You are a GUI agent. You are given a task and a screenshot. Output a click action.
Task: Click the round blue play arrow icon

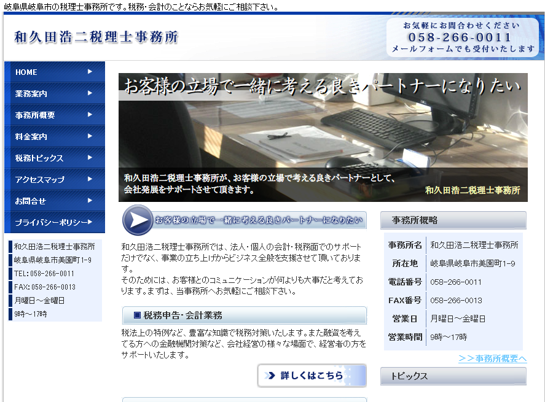click(x=138, y=220)
